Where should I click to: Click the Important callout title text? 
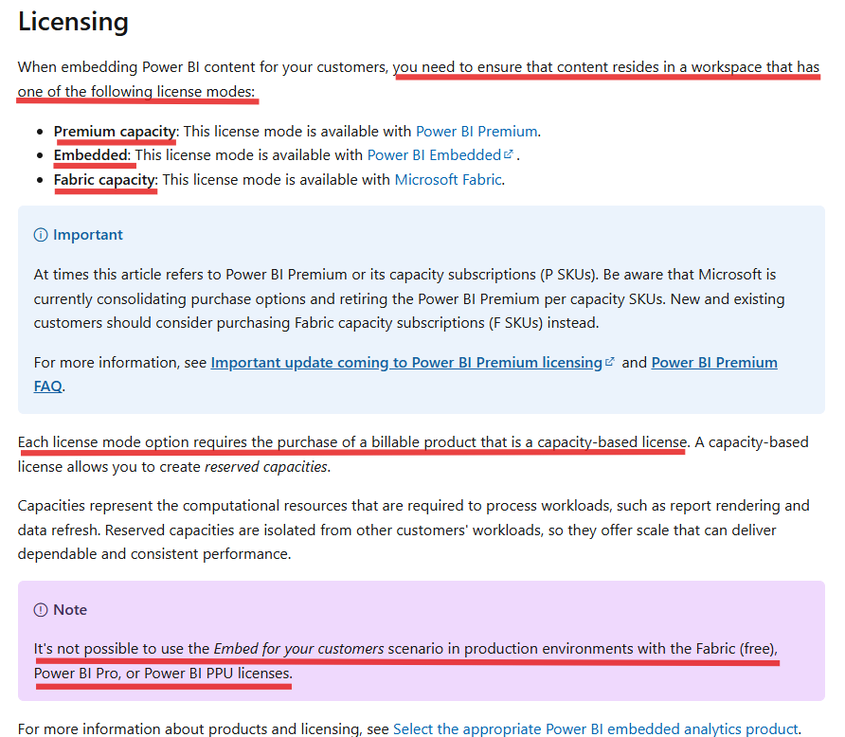click(88, 235)
